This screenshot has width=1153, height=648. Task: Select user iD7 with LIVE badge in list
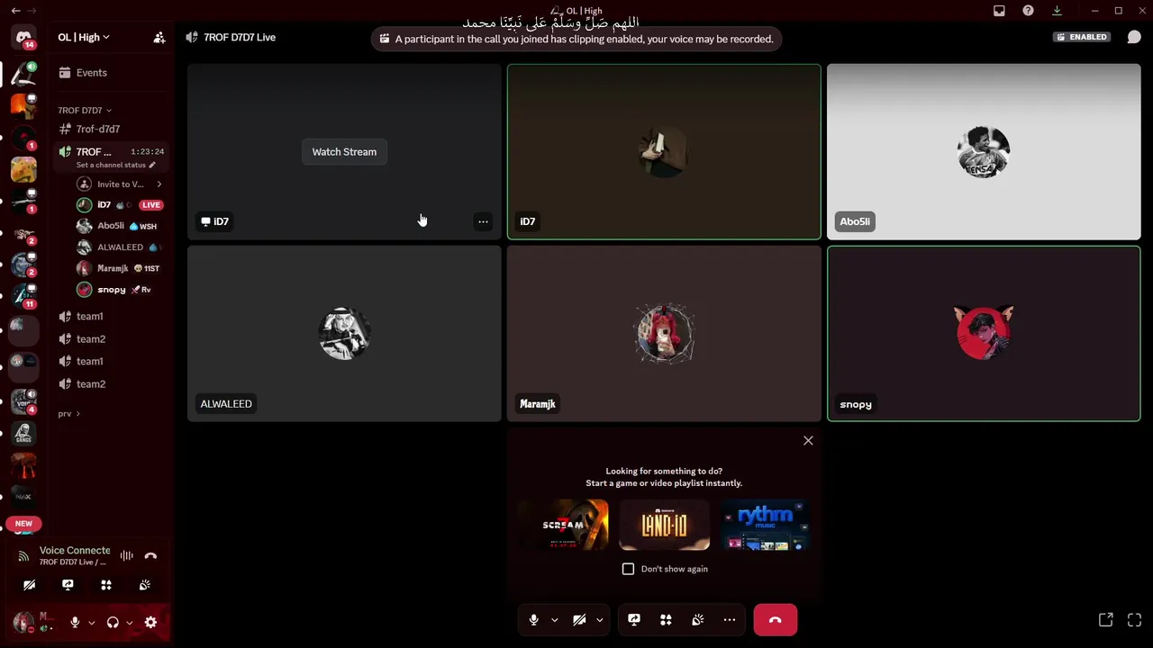(x=121, y=205)
